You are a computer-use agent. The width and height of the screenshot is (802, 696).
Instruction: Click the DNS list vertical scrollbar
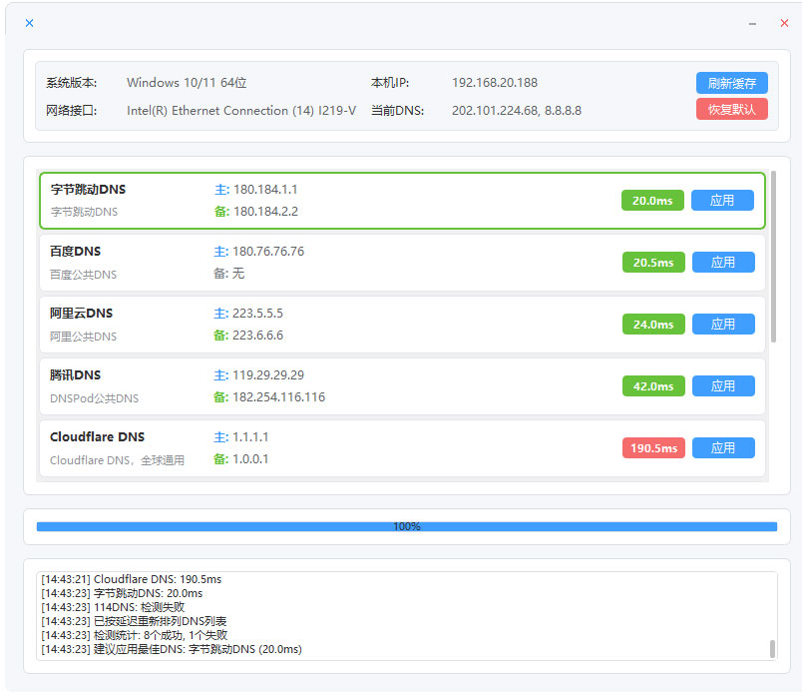[773, 256]
